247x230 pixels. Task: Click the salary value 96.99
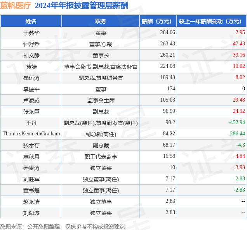(169, 111)
